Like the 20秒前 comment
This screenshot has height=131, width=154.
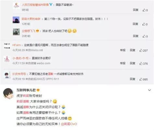click(x=145, y=36)
